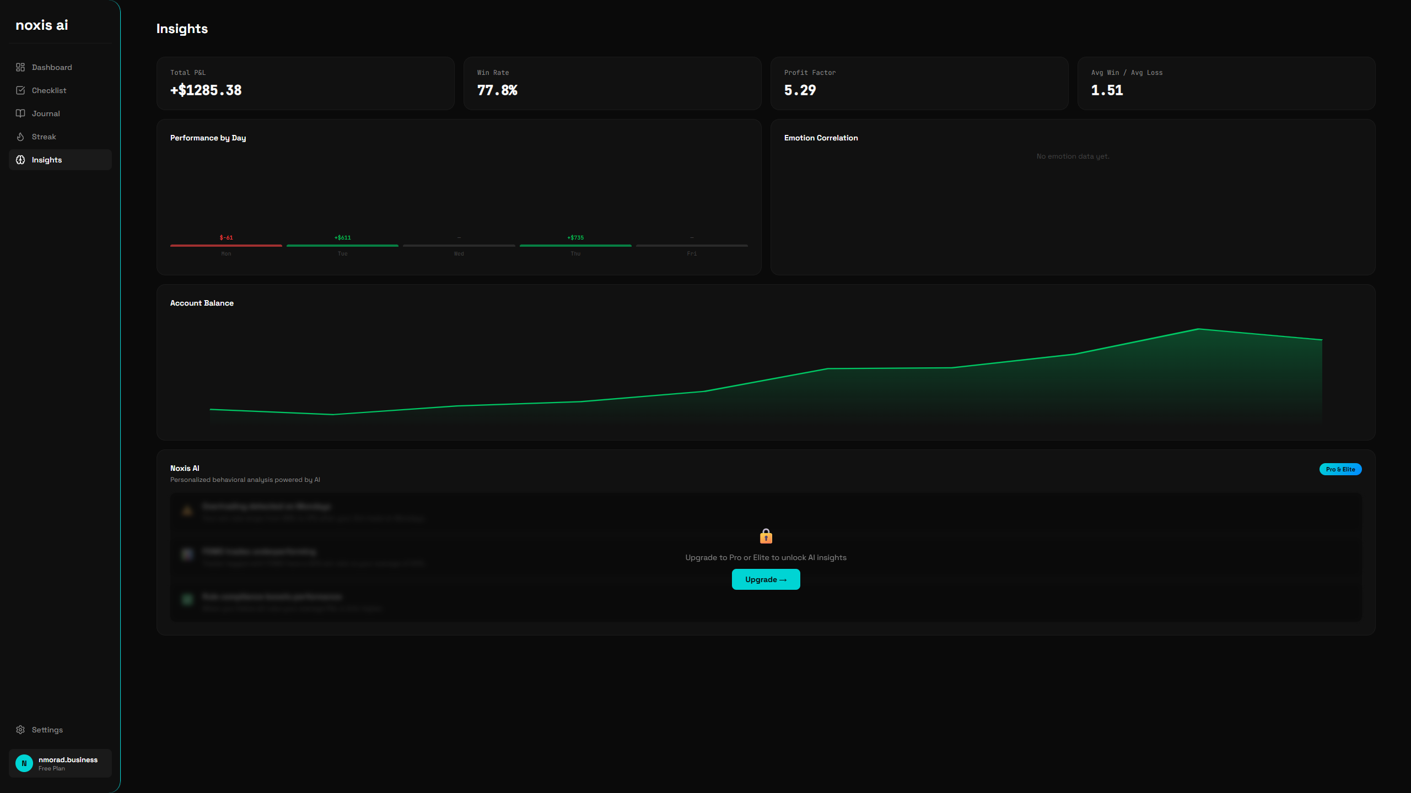Viewport: 1411px width, 793px height.
Task: Click the Monday red performance bar
Action: (226, 246)
